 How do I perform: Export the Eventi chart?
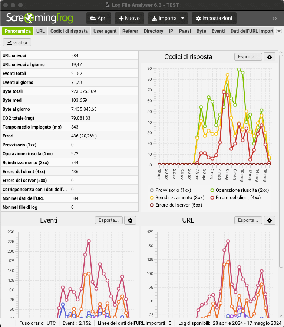(x=109, y=220)
